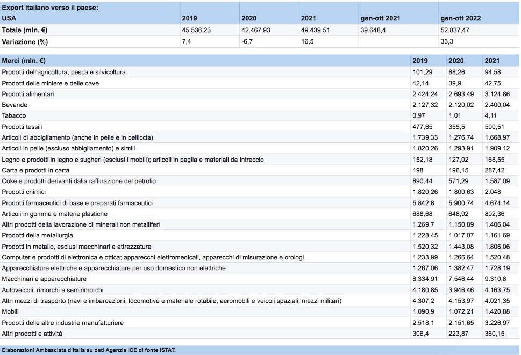
Task: Click the Prodotti tessili 2020 value 355,5
Action: (x=456, y=127)
